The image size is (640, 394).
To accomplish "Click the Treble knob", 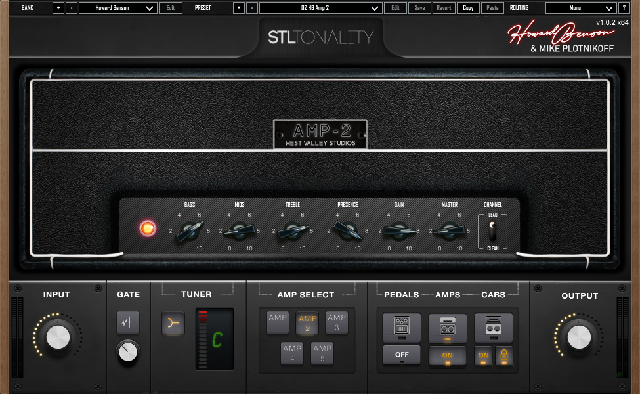I will 293,231.
